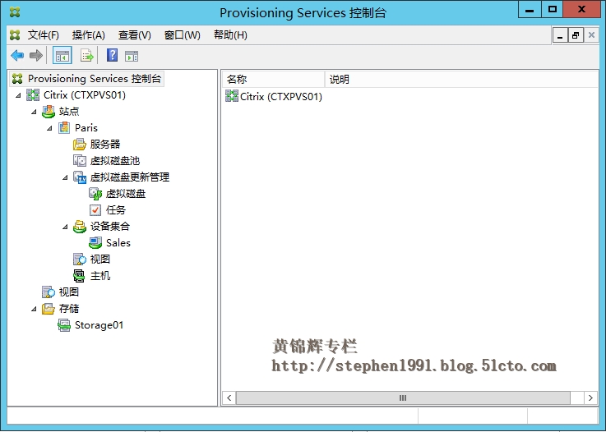The height and width of the screenshot is (432, 606).
Task: Click the 主机 hosts icon
Action: click(79, 276)
